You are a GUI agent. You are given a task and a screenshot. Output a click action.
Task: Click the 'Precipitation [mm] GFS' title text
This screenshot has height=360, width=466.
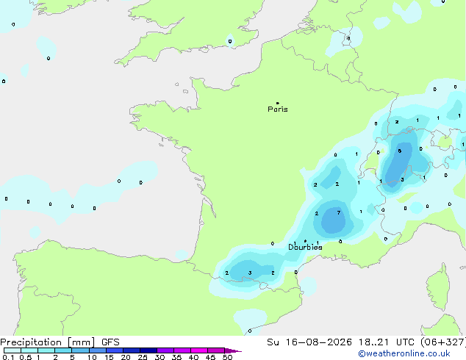[x=60, y=342]
